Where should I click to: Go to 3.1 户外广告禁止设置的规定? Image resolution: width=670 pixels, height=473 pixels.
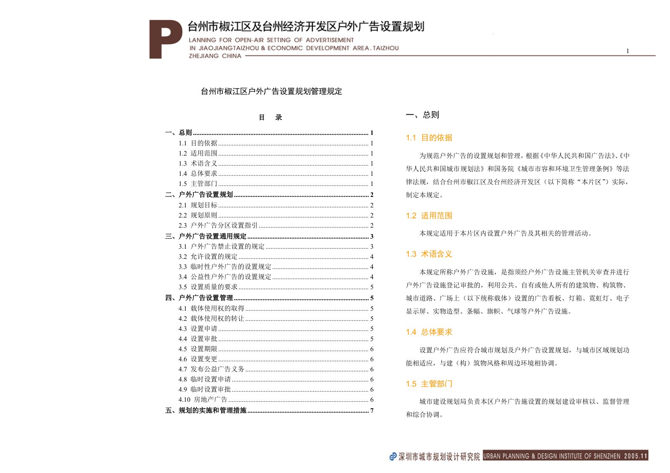click(x=276, y=247)
